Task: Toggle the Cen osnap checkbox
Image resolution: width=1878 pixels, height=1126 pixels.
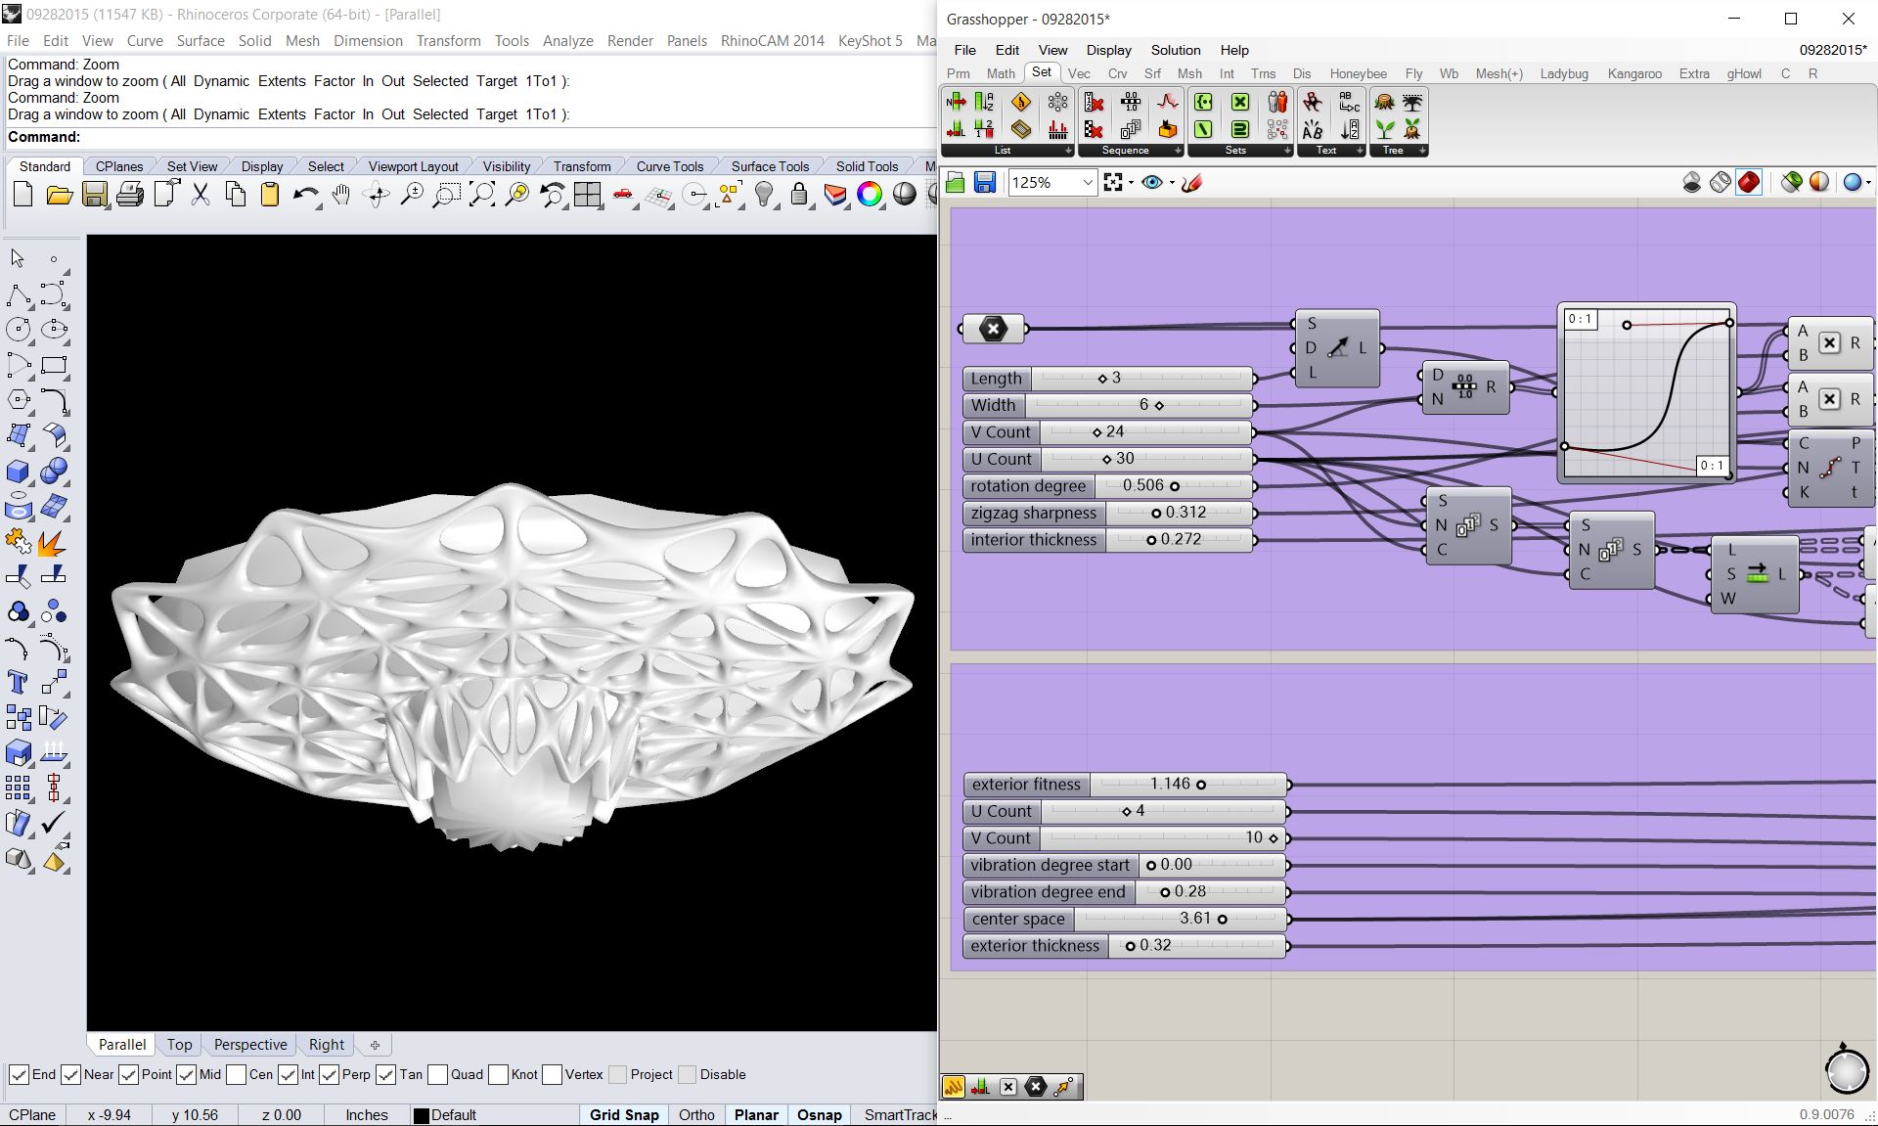Action: (x=236, y=1074)
